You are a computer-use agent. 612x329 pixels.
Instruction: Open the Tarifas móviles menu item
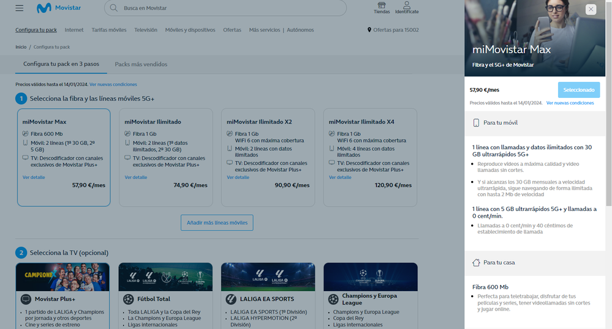tap(109, 30)
